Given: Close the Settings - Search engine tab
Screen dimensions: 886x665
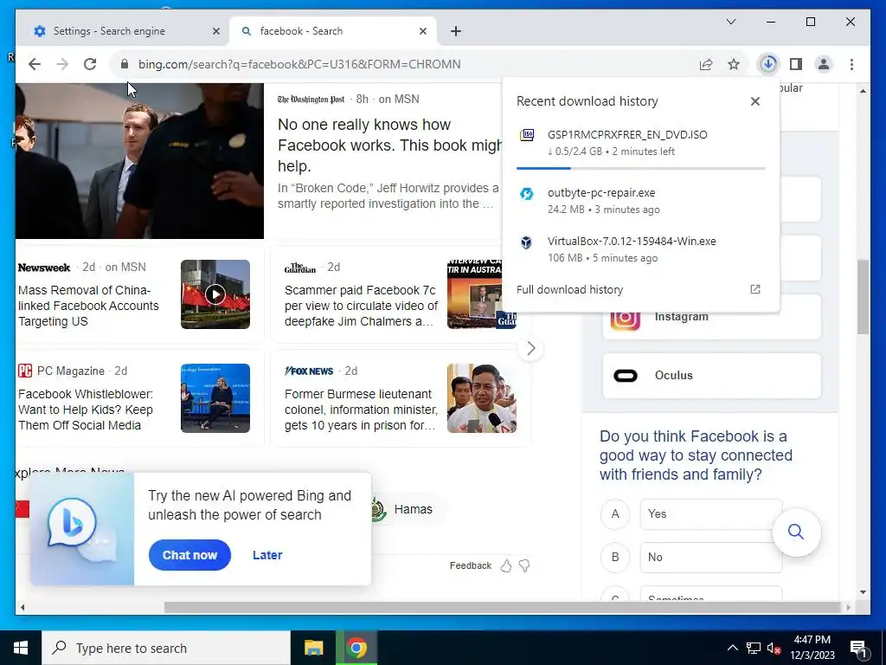Looking at the screenshot, I should (215, 31).
